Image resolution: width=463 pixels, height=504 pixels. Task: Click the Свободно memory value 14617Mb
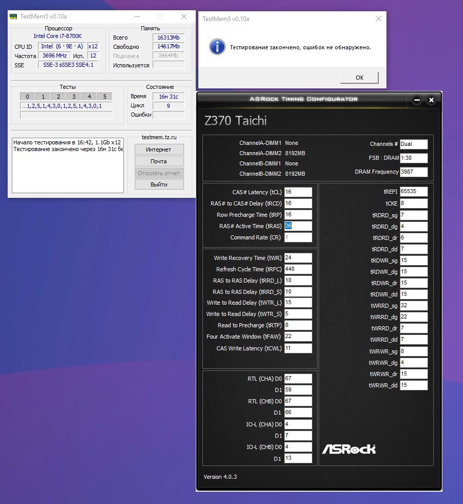(169, 47)
